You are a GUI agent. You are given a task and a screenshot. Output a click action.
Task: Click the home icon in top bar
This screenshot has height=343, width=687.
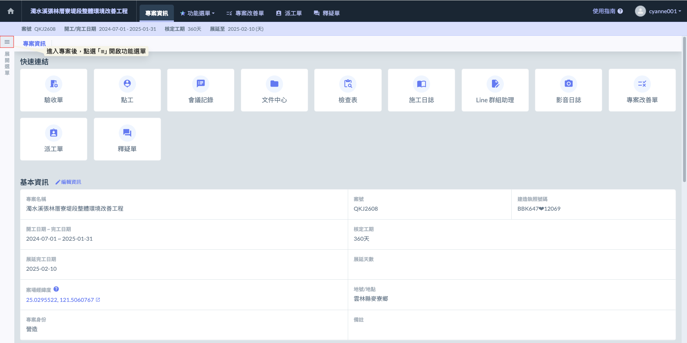[11, 11]
